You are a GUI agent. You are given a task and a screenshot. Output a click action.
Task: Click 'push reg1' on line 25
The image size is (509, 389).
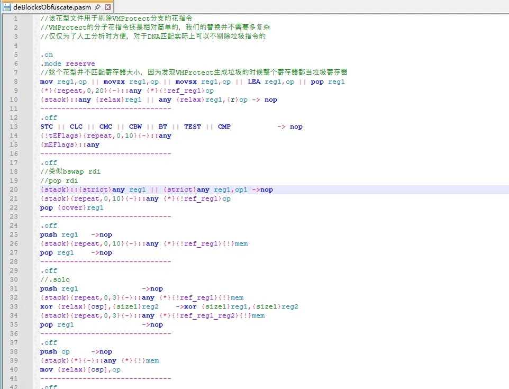point(59,235)
